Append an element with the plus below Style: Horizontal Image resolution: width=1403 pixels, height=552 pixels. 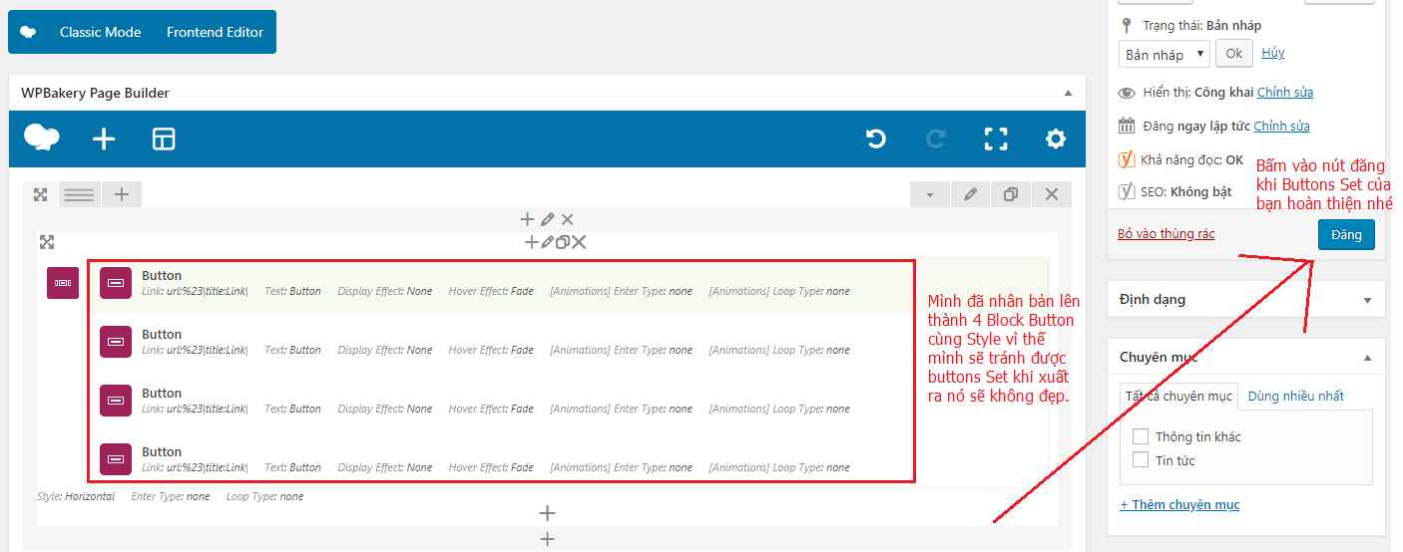547,513
